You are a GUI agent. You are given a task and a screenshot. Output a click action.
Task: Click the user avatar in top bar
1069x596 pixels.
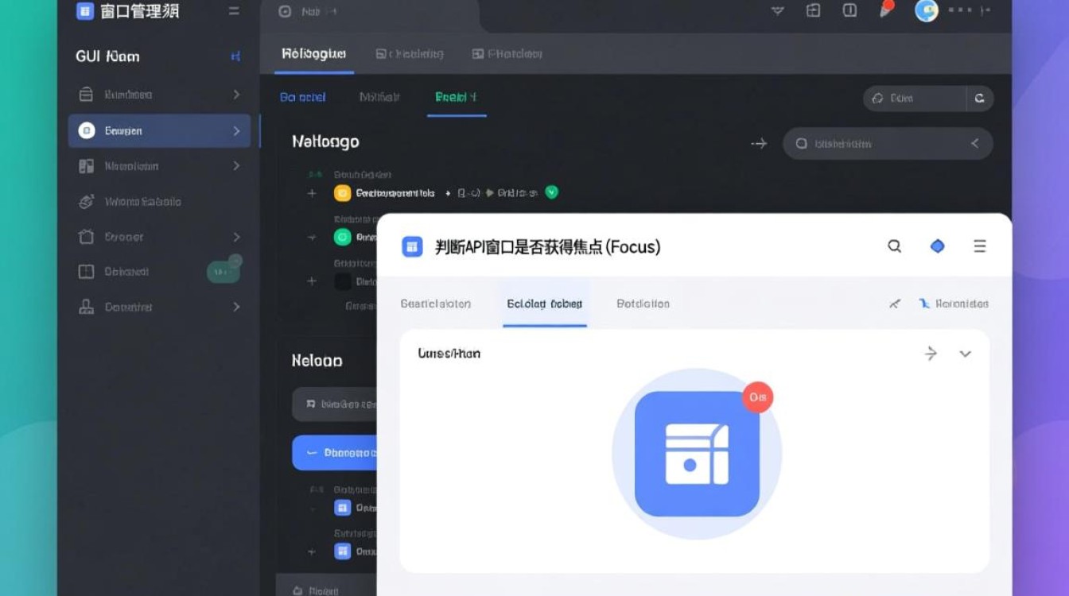pos(927,11)
